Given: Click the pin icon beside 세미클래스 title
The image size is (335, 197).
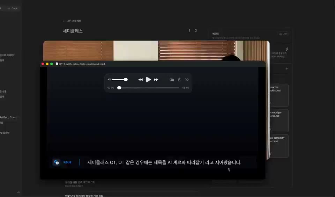Looking at the screenshot, I should (195, 31).
